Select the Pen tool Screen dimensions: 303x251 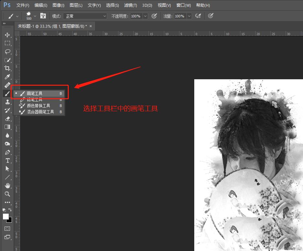click(x=7, y=152)
